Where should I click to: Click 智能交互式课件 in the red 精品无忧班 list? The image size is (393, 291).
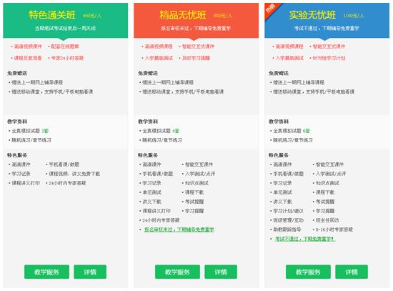click(x=198, y=46)
